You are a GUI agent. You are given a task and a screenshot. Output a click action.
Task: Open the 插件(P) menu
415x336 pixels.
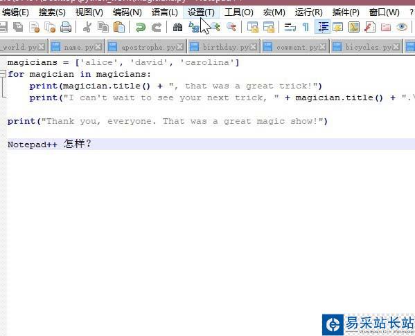point(346,12)
